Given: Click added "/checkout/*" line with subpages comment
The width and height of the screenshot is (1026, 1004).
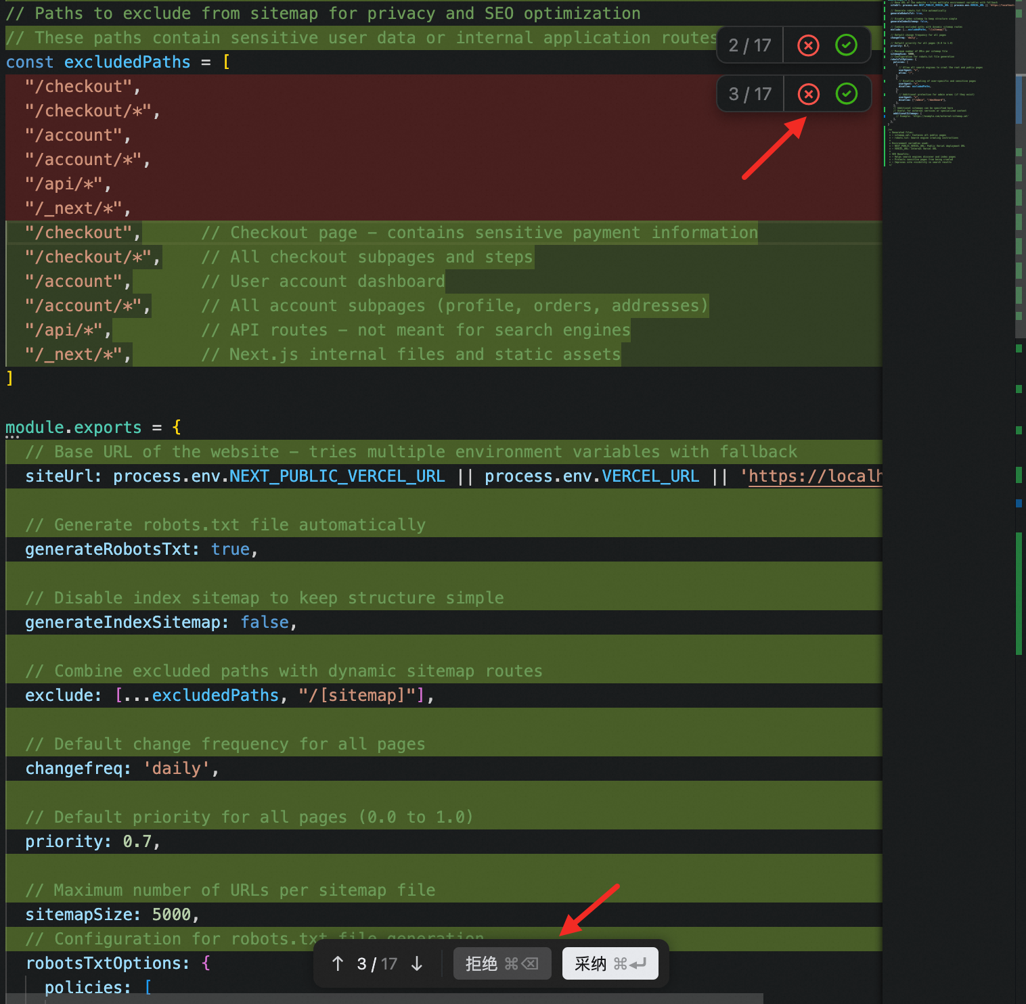Looking at the screenshot, I should coord(279,257).
